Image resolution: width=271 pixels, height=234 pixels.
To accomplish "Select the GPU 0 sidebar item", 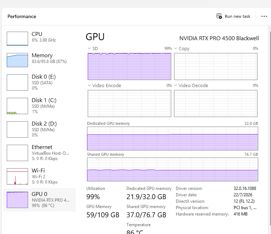I will click(39, 200).
